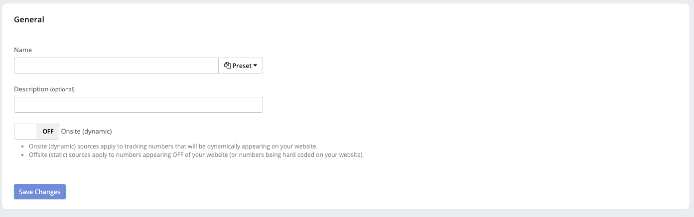Click inside the Description text box
The image size is (694, 217).
pyautogui.click(x=139, y=105)
